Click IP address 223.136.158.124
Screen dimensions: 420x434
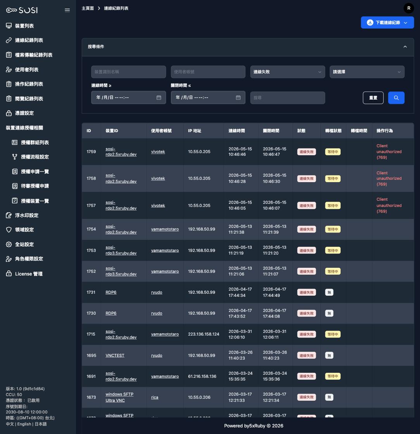click(x=204, y=334)
